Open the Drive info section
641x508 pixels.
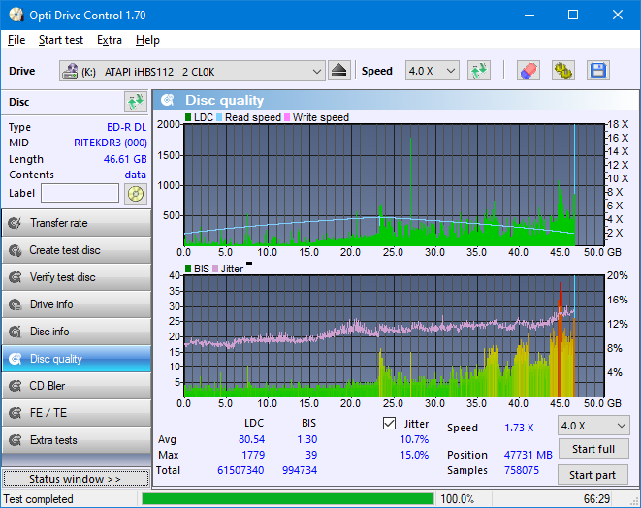point(77,304)
